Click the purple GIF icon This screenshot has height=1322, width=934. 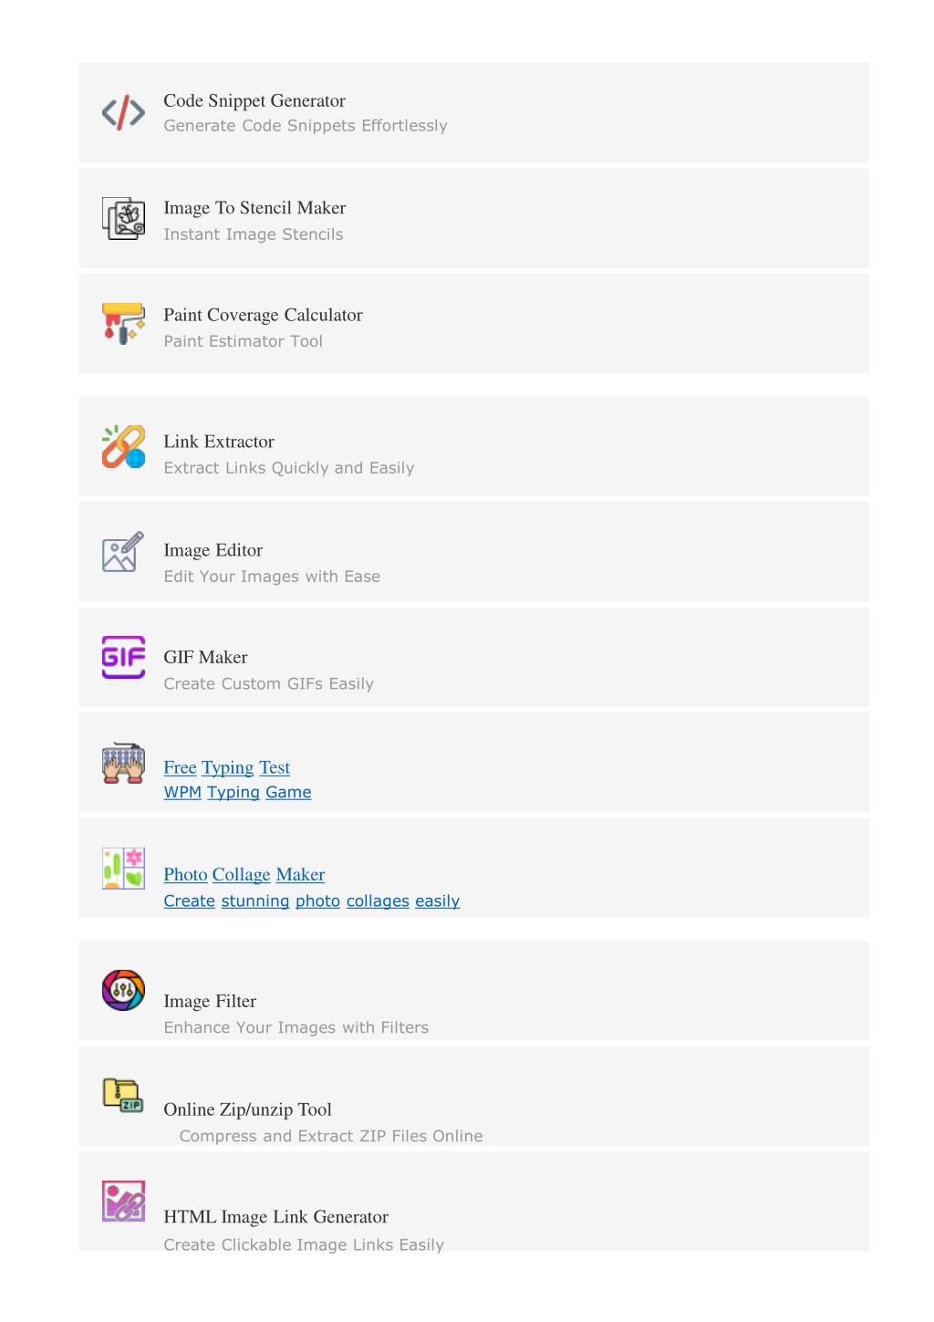(123, 657)
